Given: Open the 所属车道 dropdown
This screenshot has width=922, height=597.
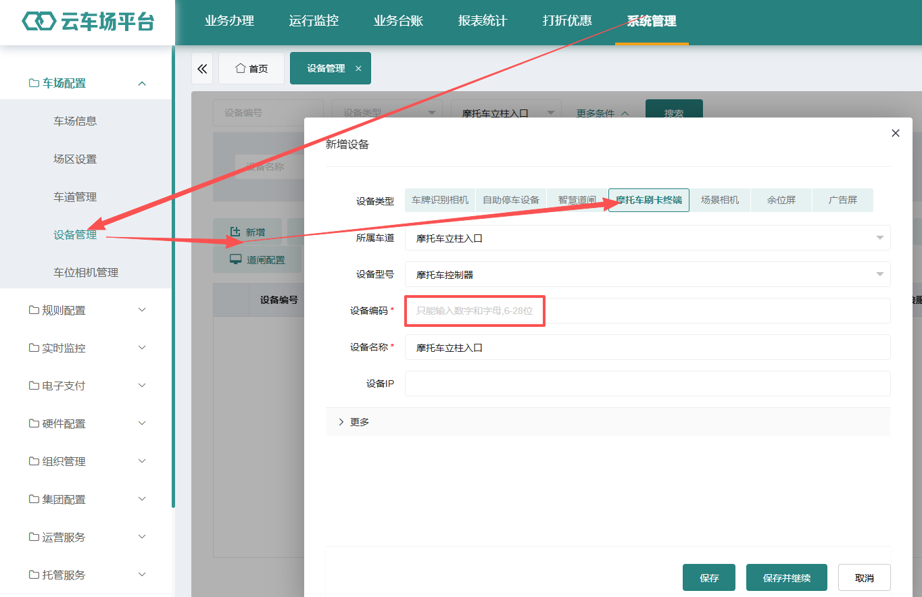Looking at the screenshot, I should [x=648, y=238].
